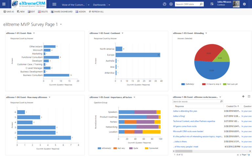Expand the eXtreme 1-01: Event -Role chart dropdown
252x157 pixels.
pyautogui.click(x=34, y=33)
